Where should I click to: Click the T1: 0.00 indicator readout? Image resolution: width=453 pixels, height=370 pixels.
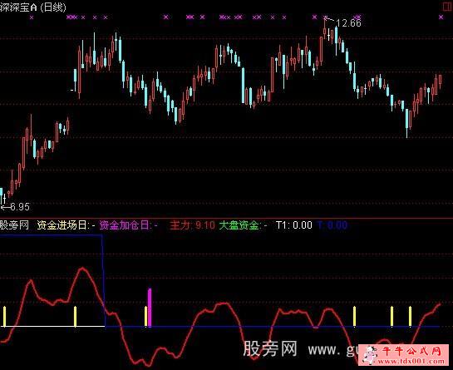point(294,224)
